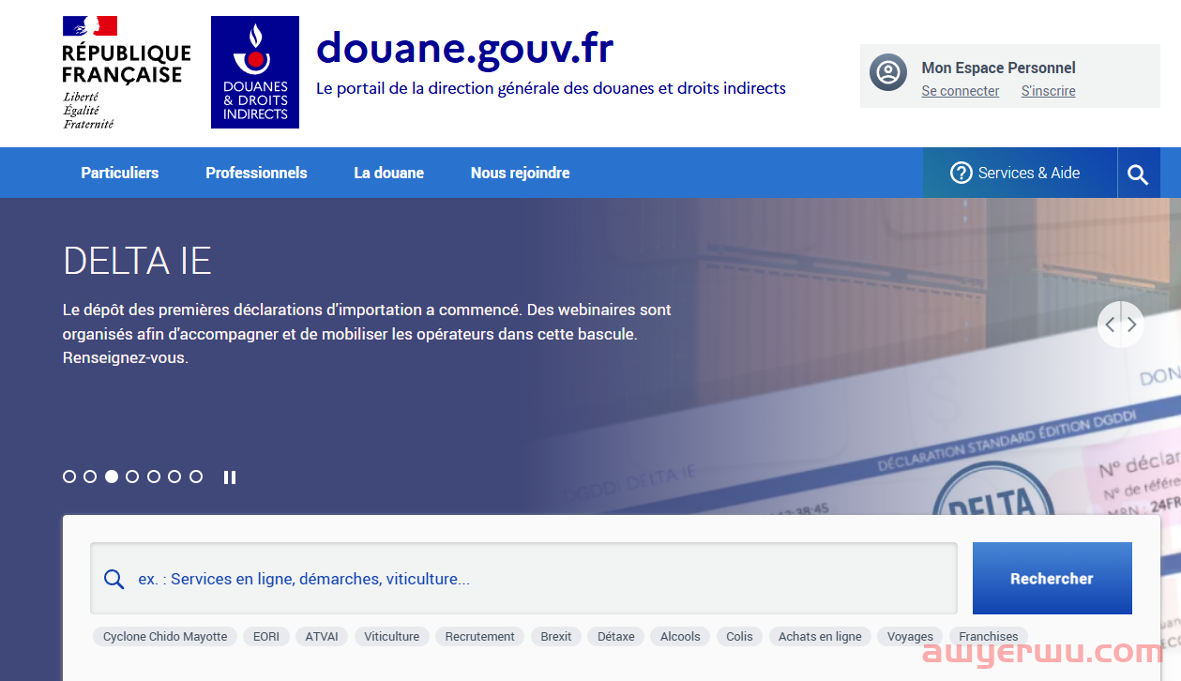Select the Cyclone Chido Mayotte tag
This screenshot has width=1181, height=681.
[x=165, y=636]
